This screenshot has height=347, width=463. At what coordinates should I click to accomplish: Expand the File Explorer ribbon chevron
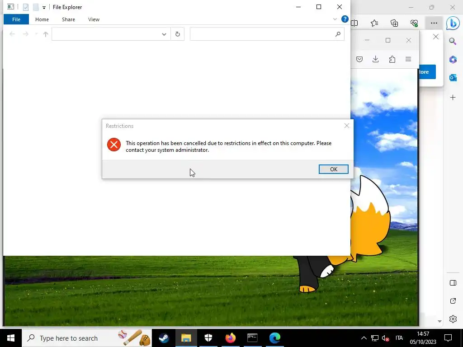coord(335,19)
